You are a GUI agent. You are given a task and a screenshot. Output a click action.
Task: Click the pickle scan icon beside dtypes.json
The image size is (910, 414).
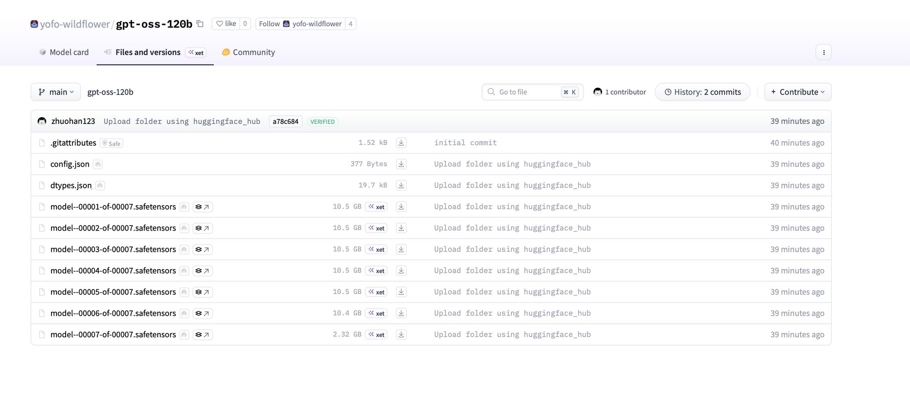(x=100, y=186)
